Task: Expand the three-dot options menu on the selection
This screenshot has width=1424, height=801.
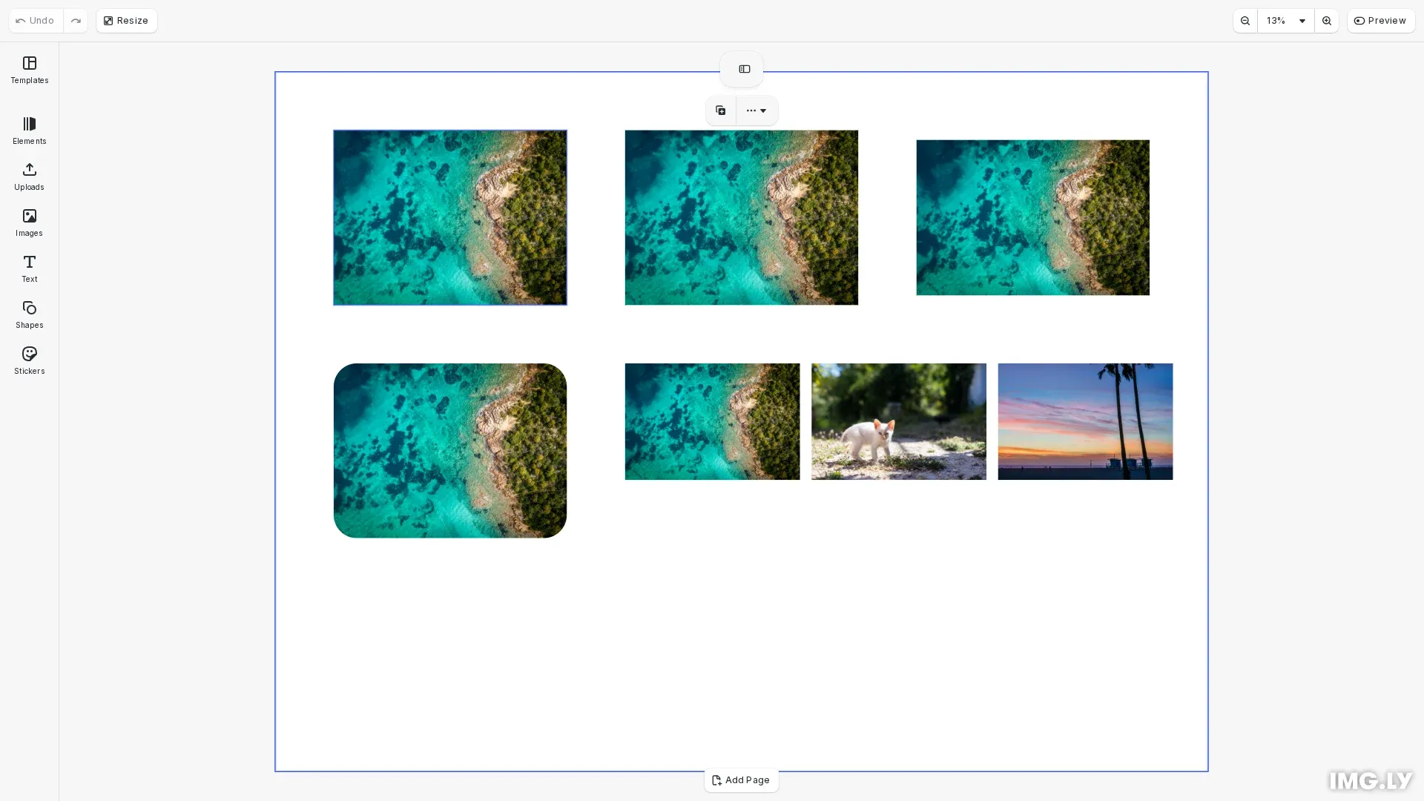Action: pos(755,110)
